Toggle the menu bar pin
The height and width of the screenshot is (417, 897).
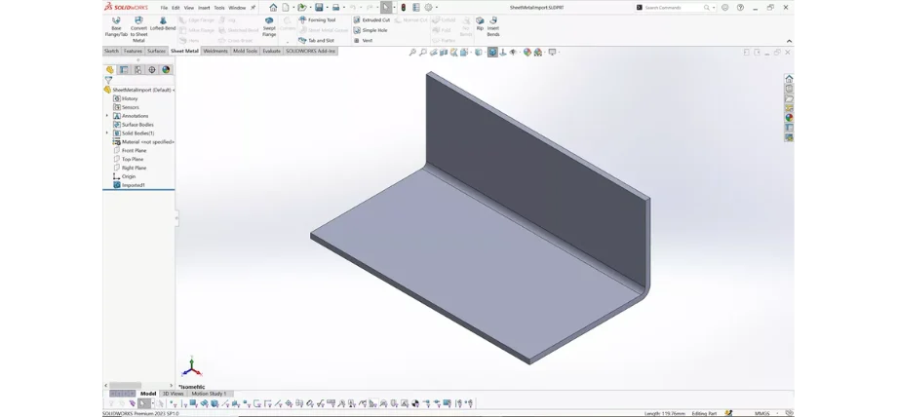[253, 8]
